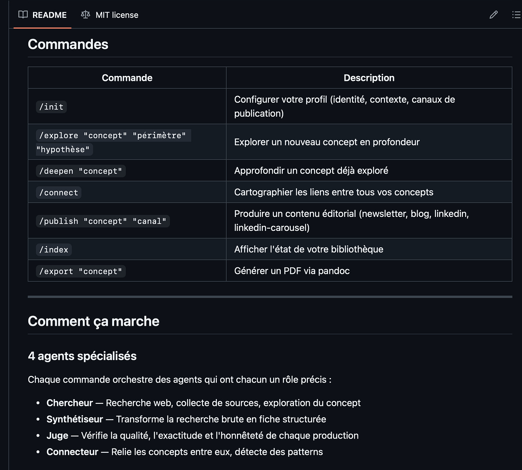522x470 pixels.
Task: Click the Comment ça marche heading
Action: [x=94, y=321]
